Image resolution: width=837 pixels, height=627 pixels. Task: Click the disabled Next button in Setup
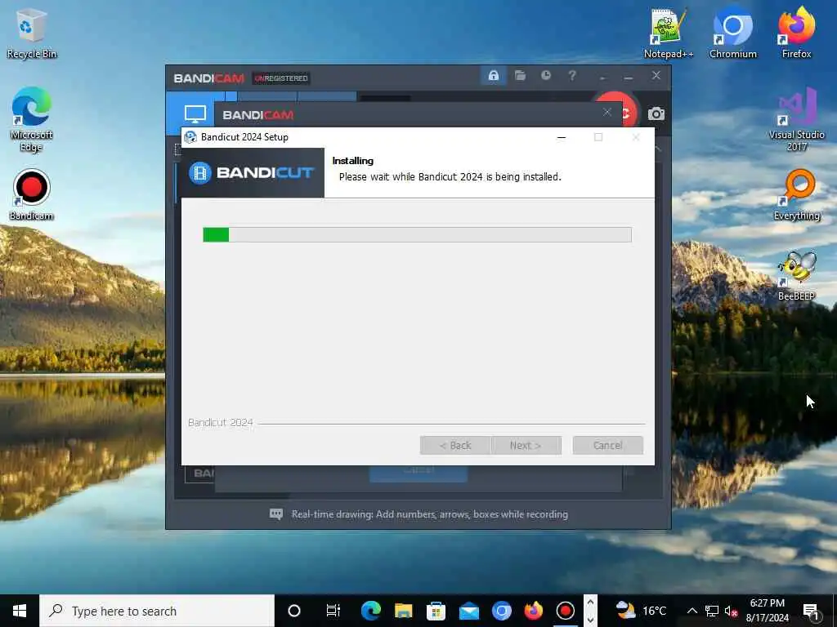pyautogui.click(x=526, y=445)
